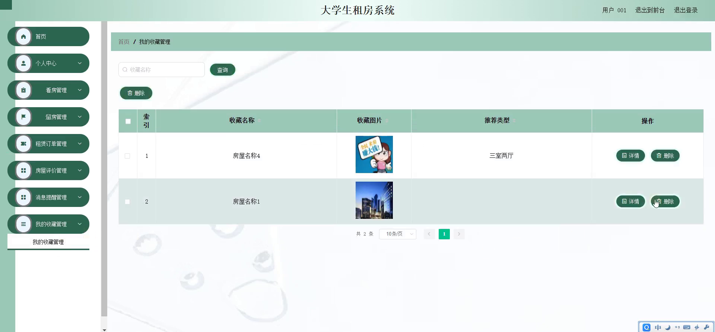Click the IME toolbar Q logo icon
This screenshot has height=332, width=715.
pyautogui.click(x=646, y=327)
